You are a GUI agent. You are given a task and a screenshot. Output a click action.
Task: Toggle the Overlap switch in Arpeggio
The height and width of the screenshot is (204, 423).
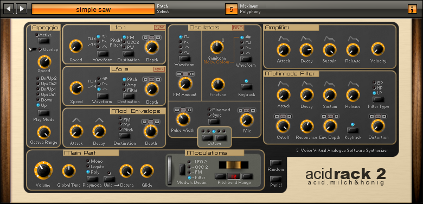[x=33, y=49]
